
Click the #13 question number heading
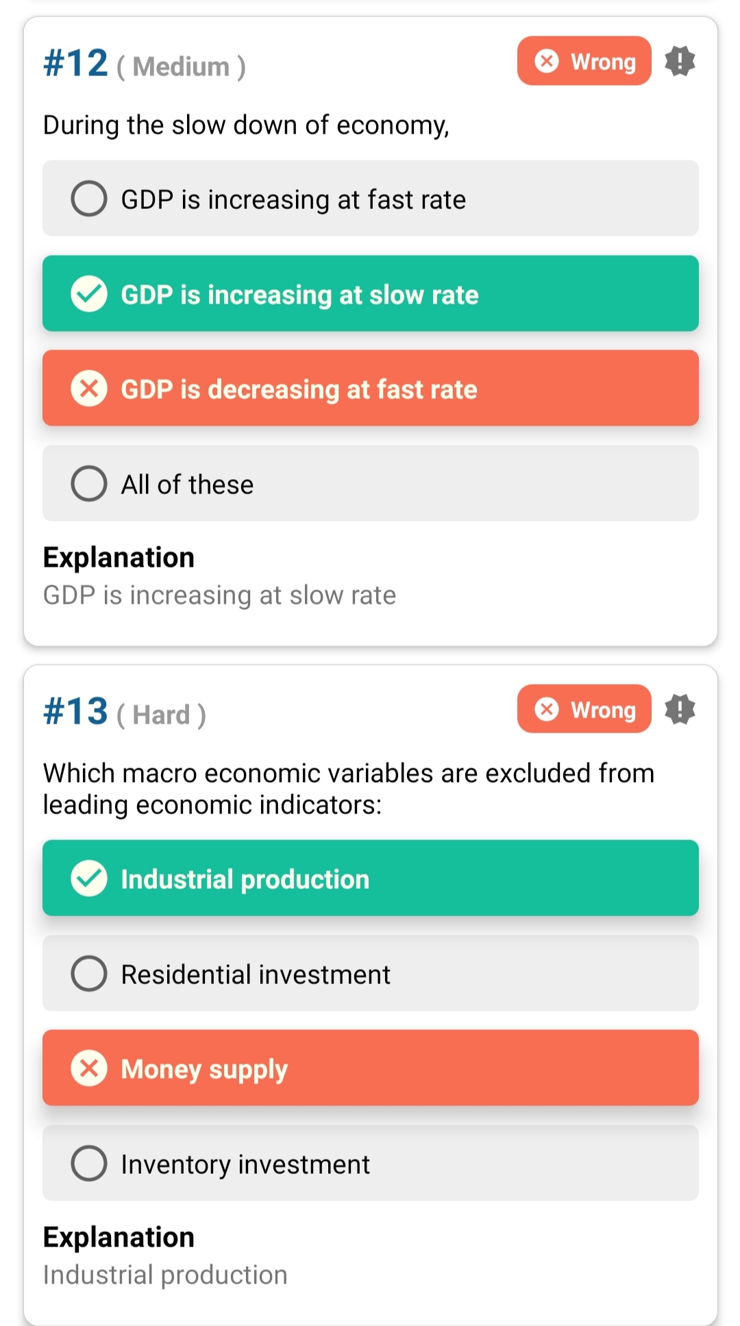click(x=76, y=712)
